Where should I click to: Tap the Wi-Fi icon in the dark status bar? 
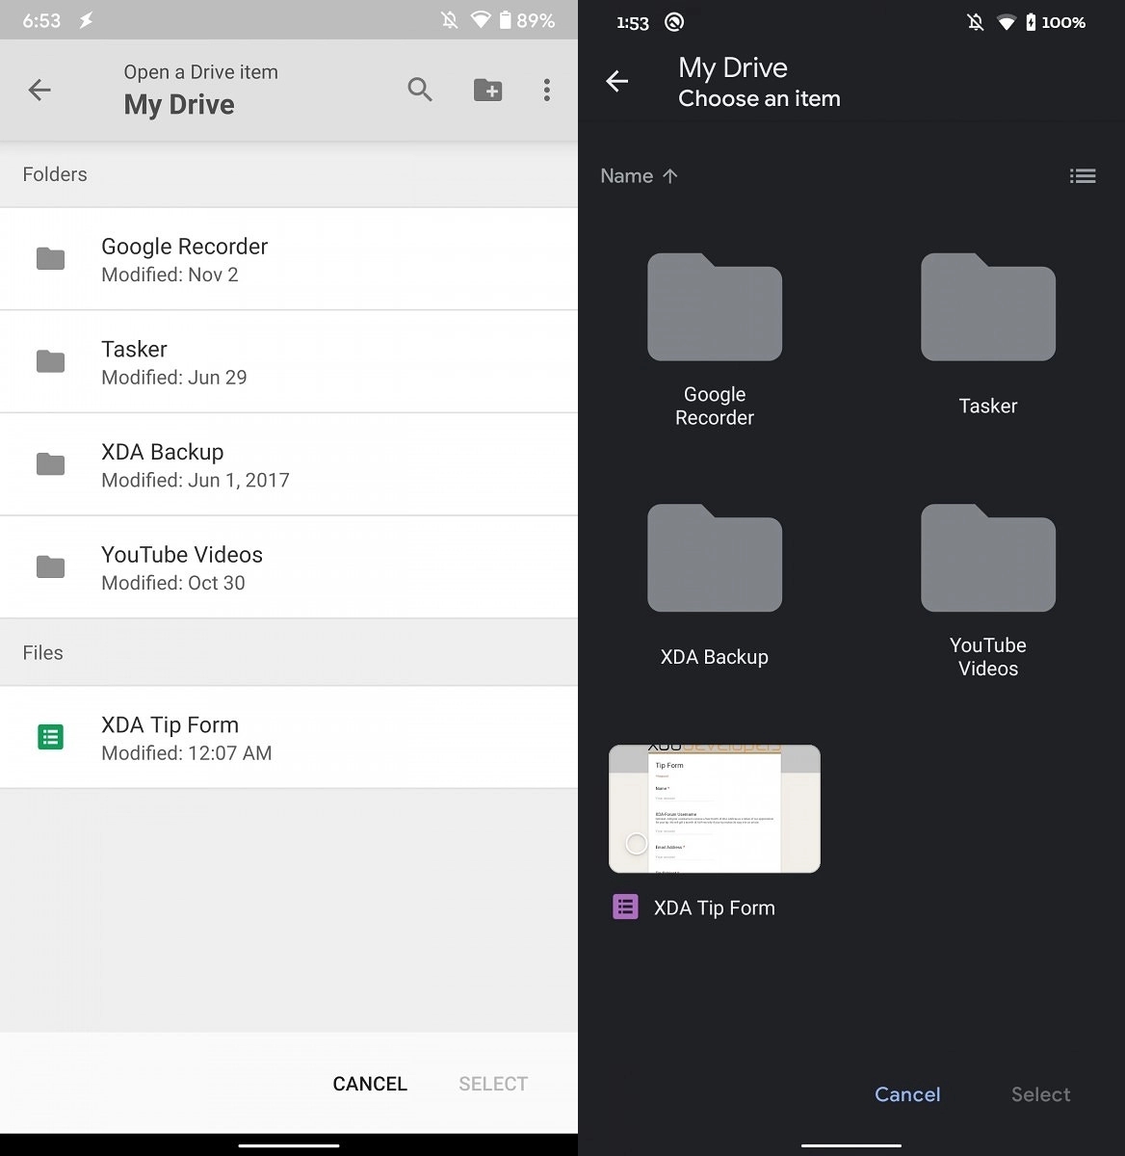tap(1006, 22)
